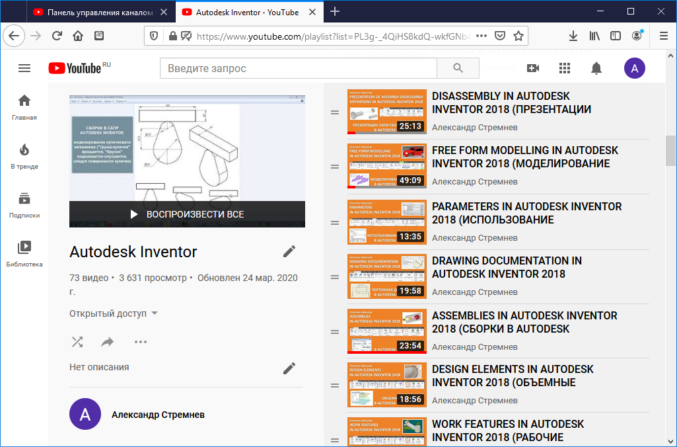Edit the playlist title with pencil icon
This screenshot has width=677, height=447.
click(x=289, y=251)
